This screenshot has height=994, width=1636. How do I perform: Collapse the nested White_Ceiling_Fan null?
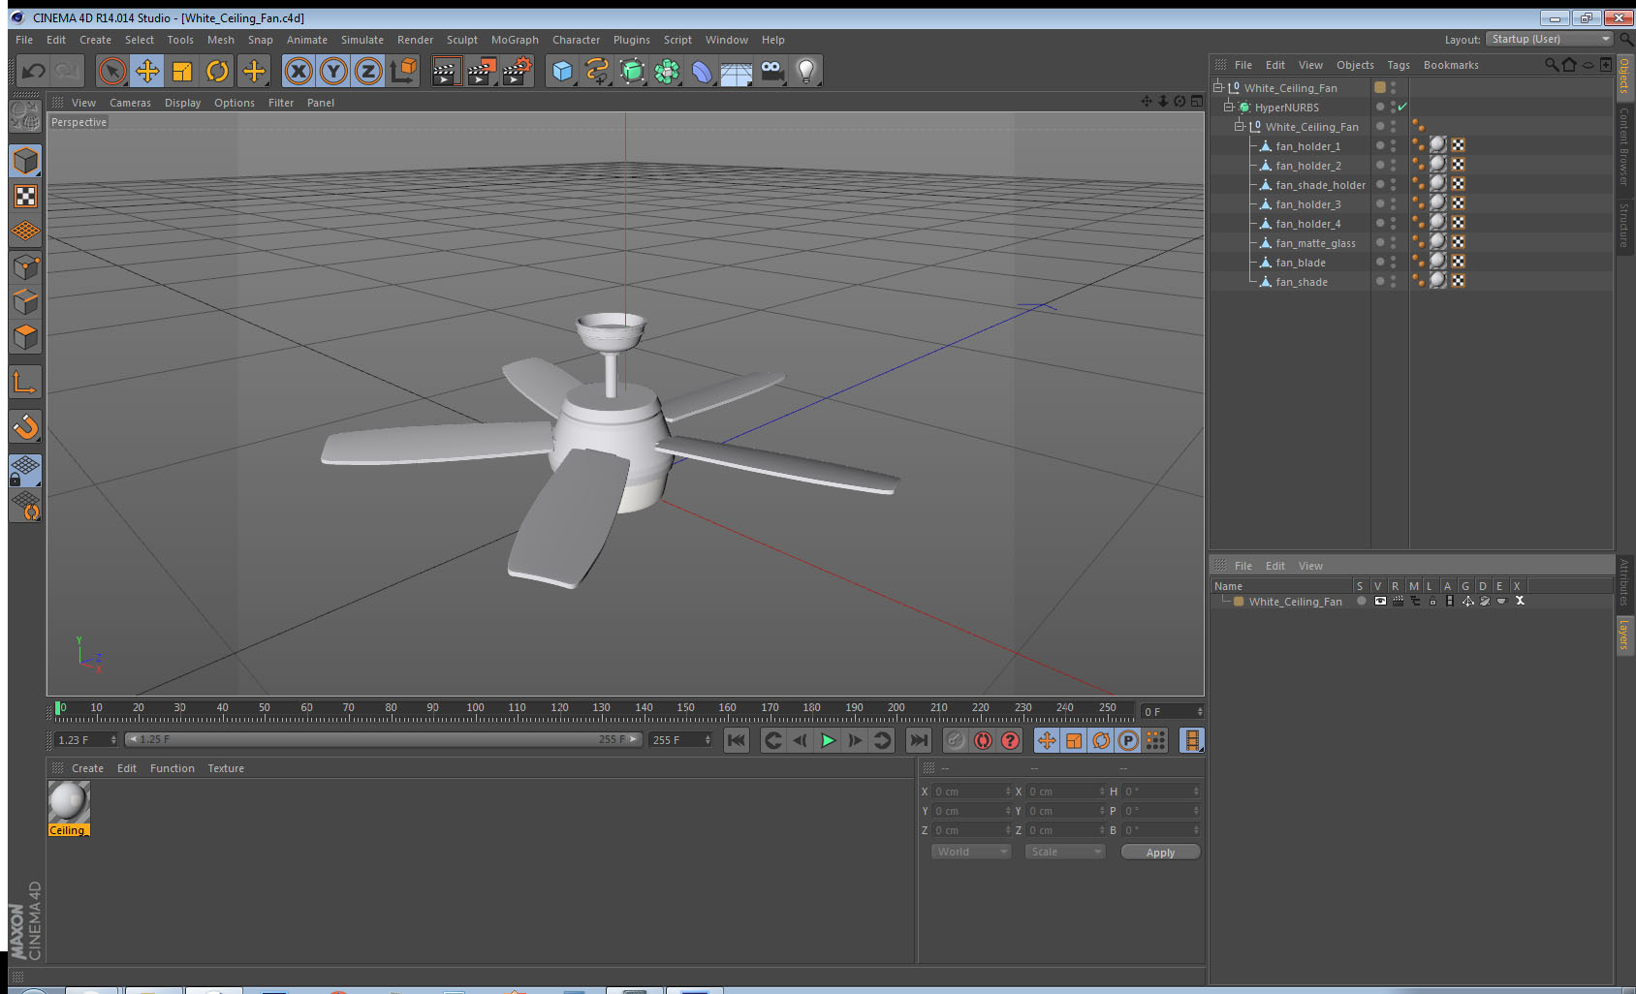[1240, 126]
